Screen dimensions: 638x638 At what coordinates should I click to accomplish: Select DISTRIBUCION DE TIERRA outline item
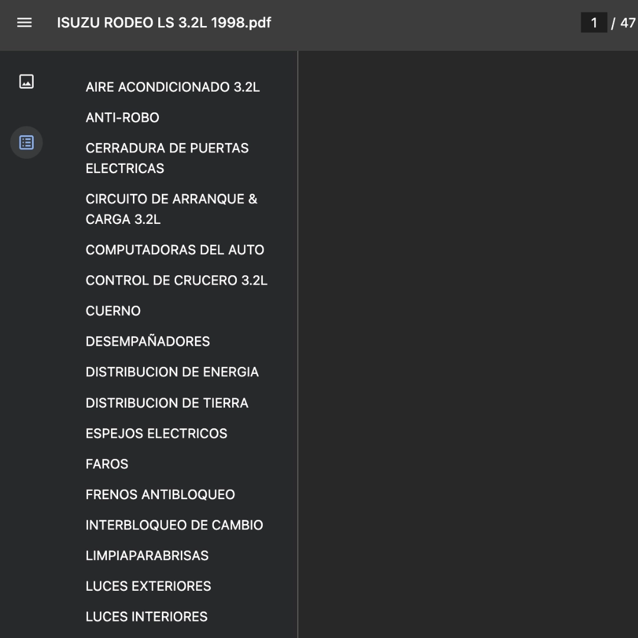tap(167, 403)
